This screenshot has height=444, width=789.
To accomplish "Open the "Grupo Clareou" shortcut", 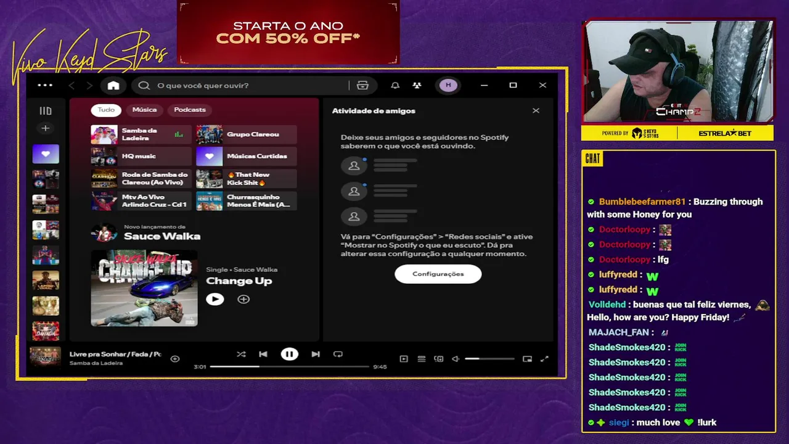I will pos(247,134).
